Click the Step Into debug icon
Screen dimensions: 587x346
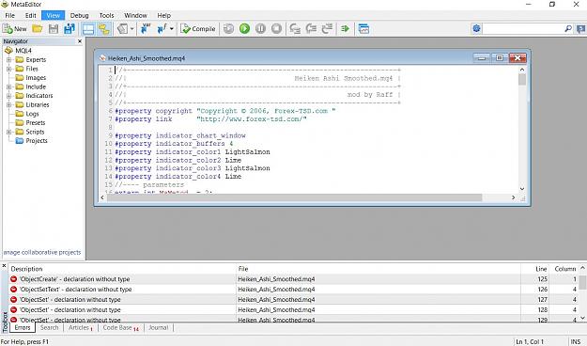(x=295, y=29)
